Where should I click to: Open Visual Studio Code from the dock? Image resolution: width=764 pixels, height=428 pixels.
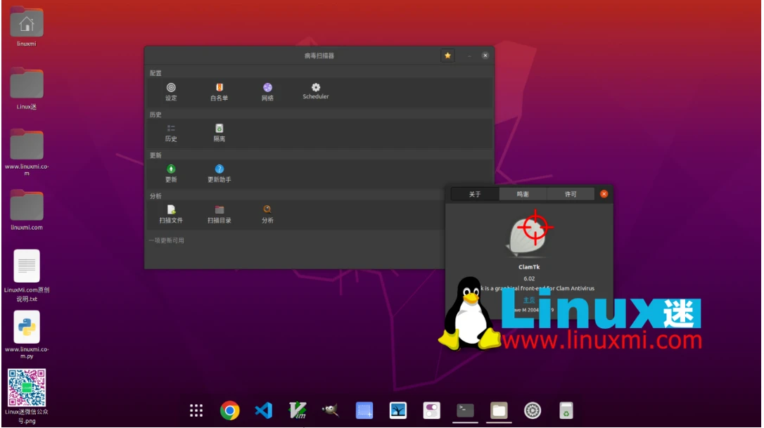click(x=264, y=410)
